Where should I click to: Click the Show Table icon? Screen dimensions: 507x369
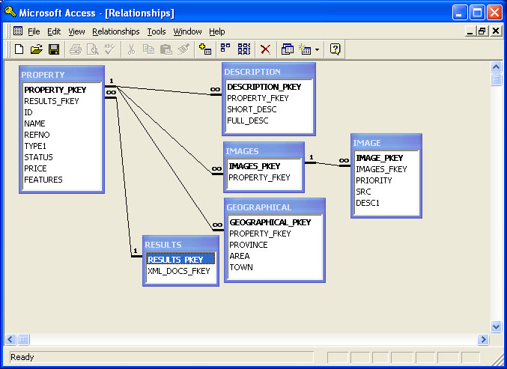point(205,49)
